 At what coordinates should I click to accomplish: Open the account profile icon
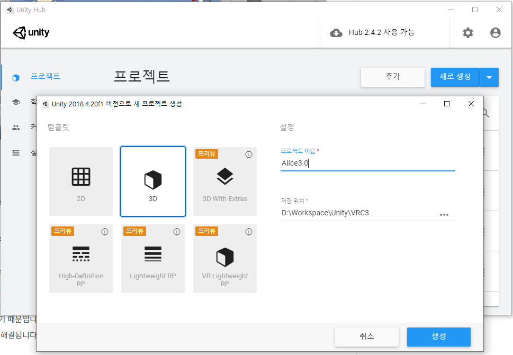click(x=496, y=33)
